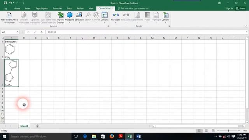Viewport: 249px width, 140px height.
Task: Switch to the Formulas tab
Action: (57, 9)
